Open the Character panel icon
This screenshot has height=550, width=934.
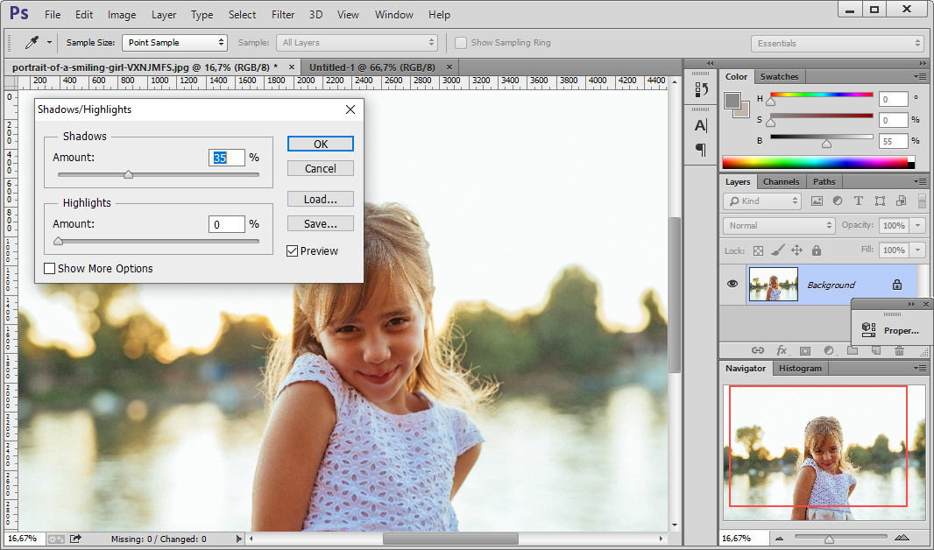point(701,125)
